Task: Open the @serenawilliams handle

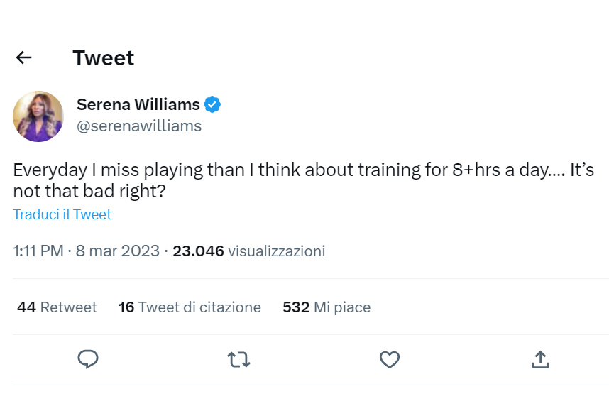Action: [139, 126]
